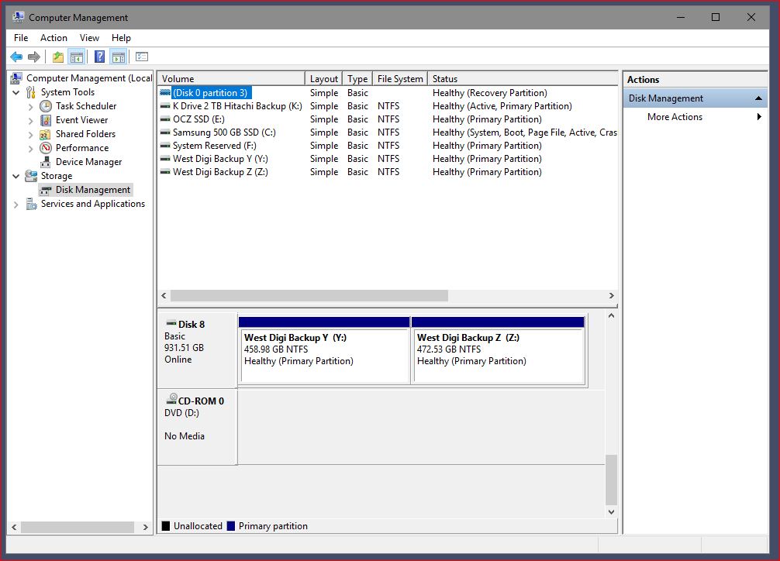Select the West Digi Backup Z partition block
This screenshot has height=561, width=780.
(x=498, y=350)
